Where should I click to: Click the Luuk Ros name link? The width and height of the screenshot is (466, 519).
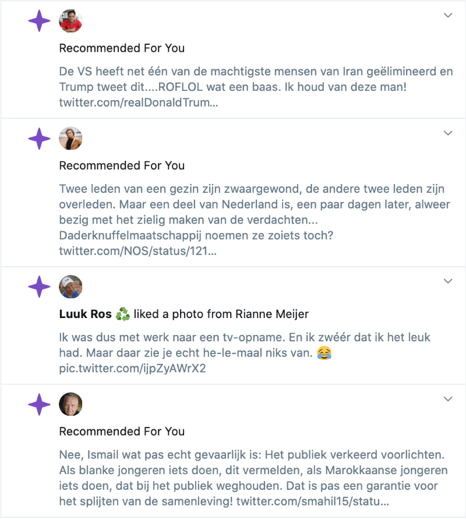(85, 315)
